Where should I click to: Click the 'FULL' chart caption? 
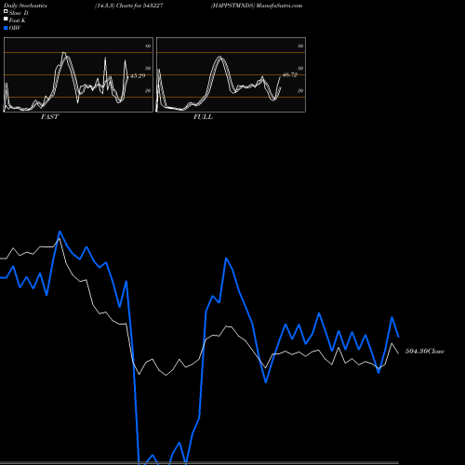pyautogui.click(x=203, y=117)
